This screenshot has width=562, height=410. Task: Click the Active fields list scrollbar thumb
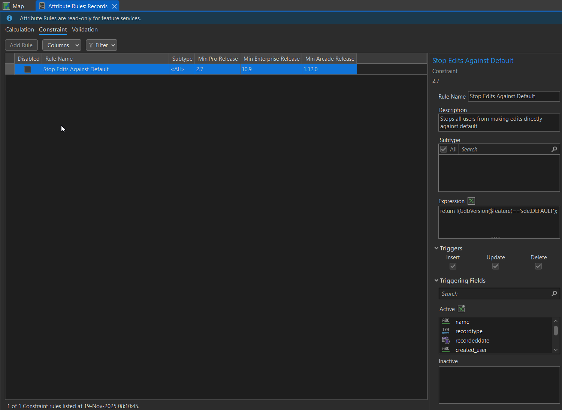pyautogui.click(x=556, y=331)
